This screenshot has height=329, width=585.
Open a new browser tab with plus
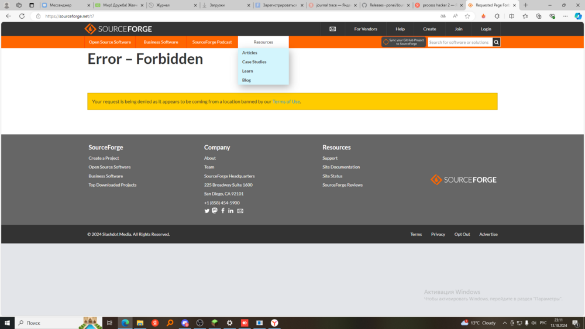point(526,5)
